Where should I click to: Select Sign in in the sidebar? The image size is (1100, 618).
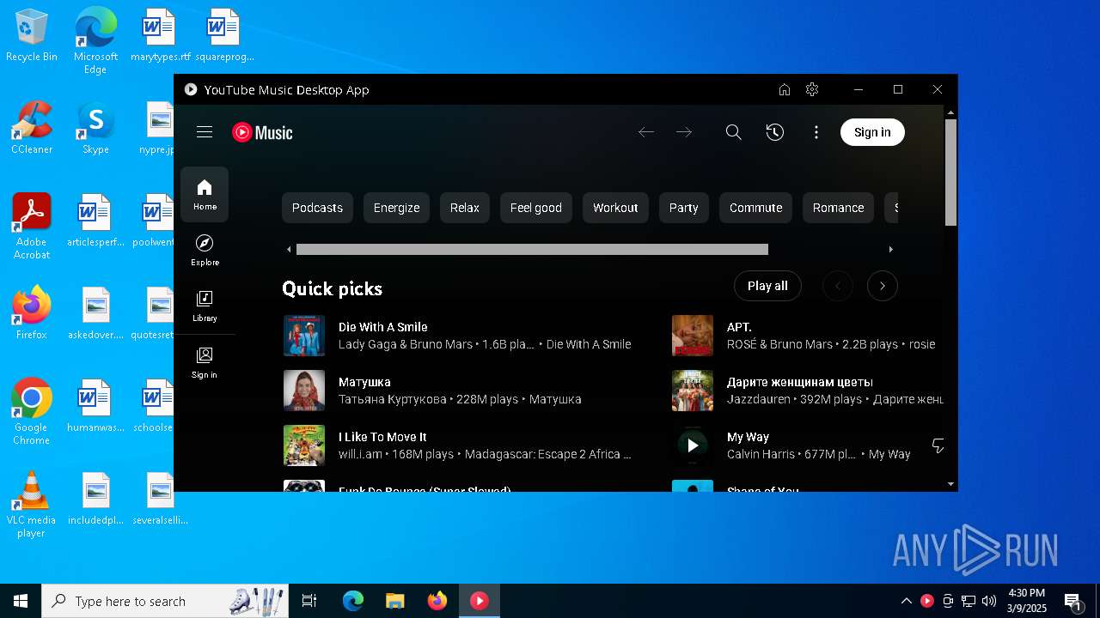pos(205,363)
